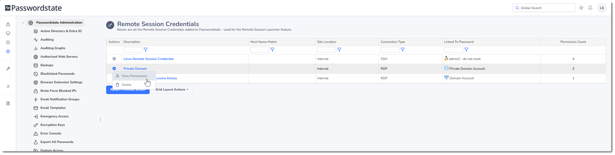Focus the Global Search field
Image resolution: width=615 pixels, height=155 pixels.
pos(544,8)
